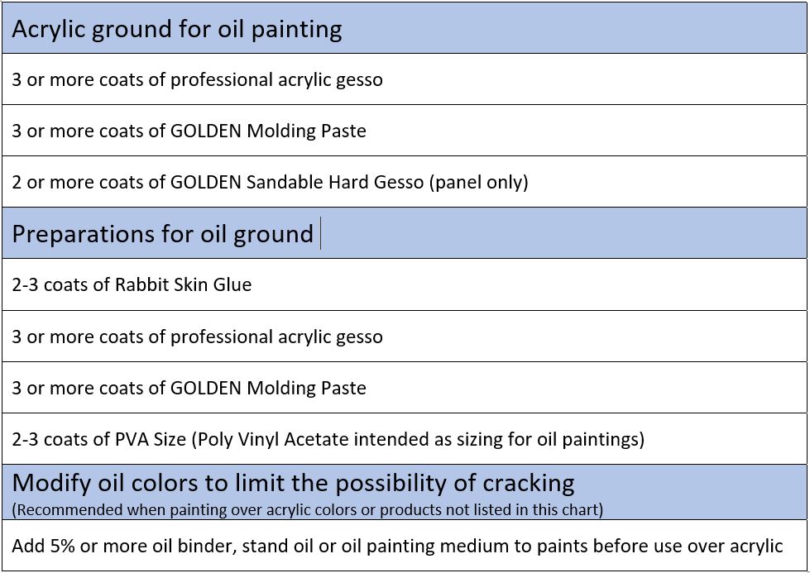Click the "(Recommended when painting over acrylic...)" subtitle
This screenshot has height=573, width=810.
pos(308,509)
